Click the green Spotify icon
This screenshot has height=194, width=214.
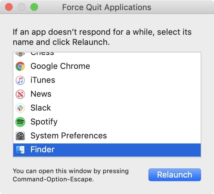point(20,122)
